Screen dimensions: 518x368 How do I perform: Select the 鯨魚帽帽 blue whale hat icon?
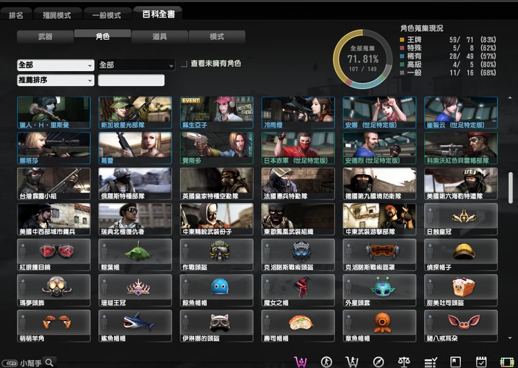[220, 287]
